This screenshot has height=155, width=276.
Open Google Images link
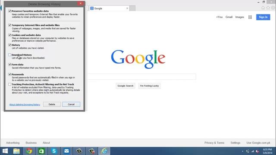pos(240,17)
